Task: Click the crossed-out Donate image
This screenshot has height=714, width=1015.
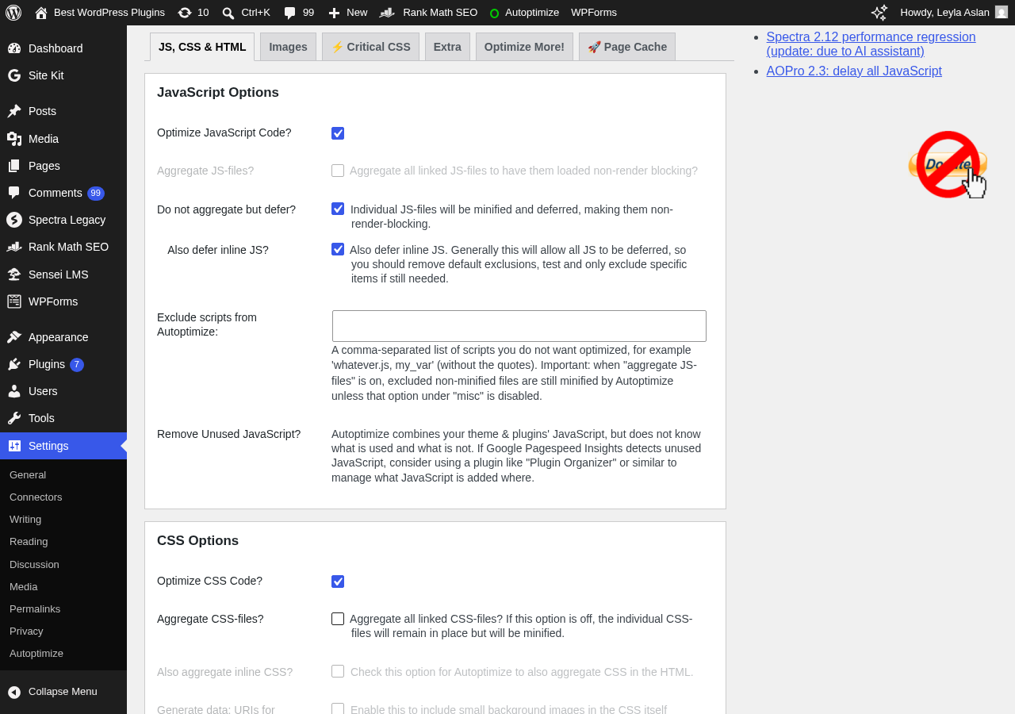Action: click(x=948, y=165)
